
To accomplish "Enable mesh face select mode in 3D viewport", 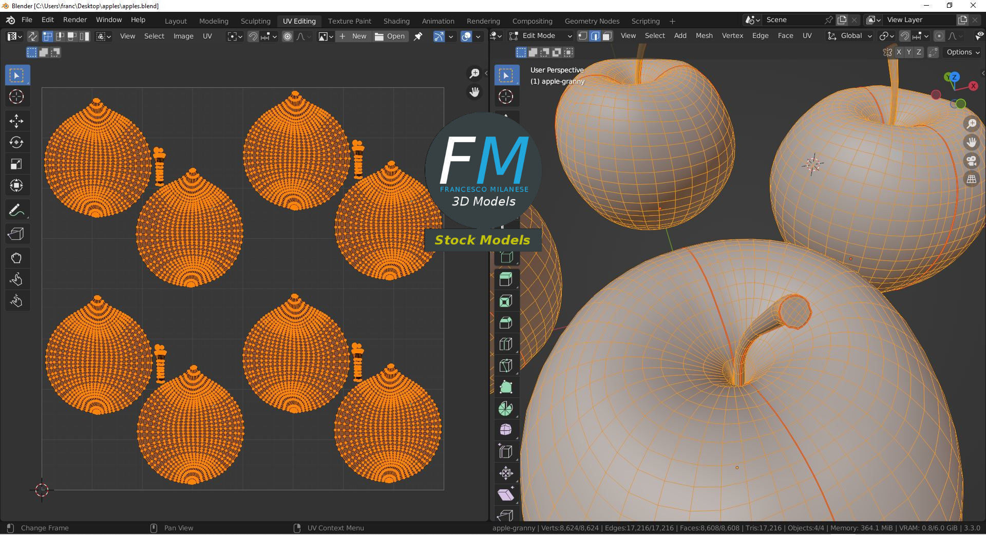I will click(607, 36).
